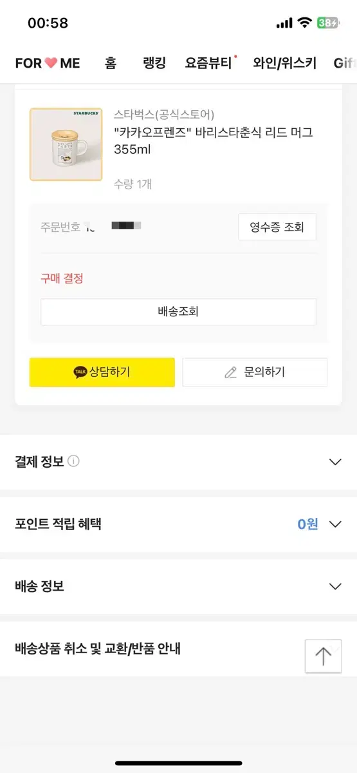The width and height of the screenshot is (357, 773).
Task: Expand the 배송 정보 section chevron
Action: (335, 587)
